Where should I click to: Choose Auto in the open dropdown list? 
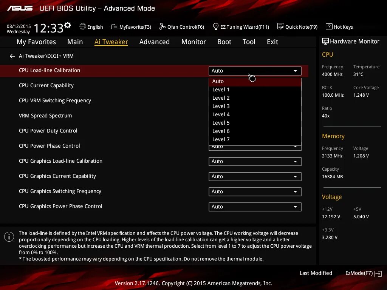[255, 82]
